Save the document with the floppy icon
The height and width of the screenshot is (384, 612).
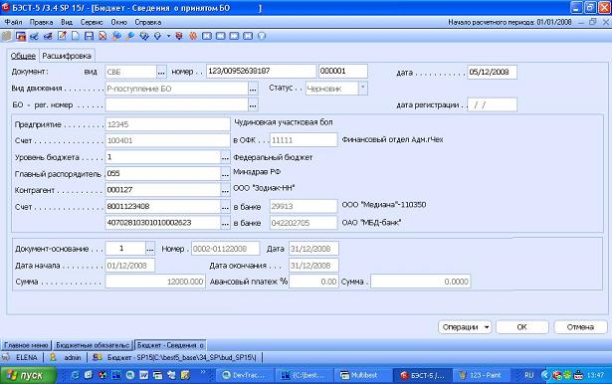89,36
